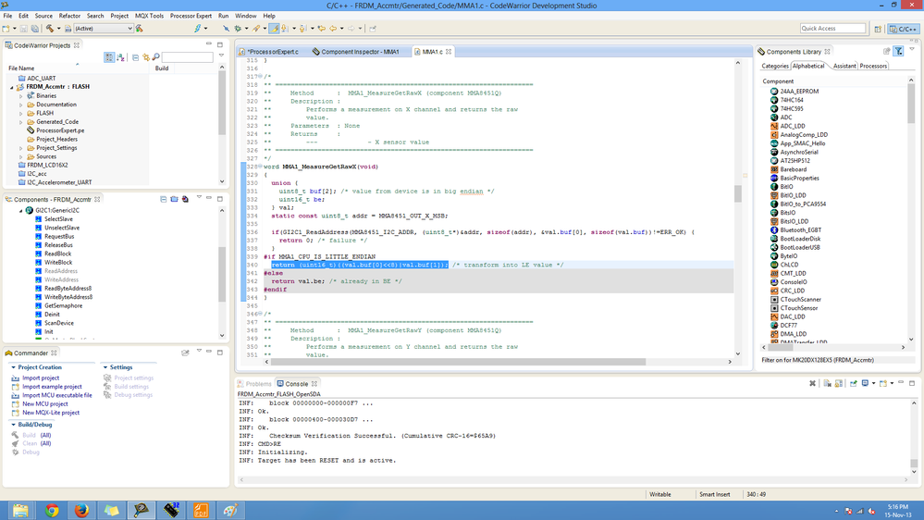The height and width of the screenshot is (520, 924).
Task: Select the GetSemaphore method
Action: 63,305
